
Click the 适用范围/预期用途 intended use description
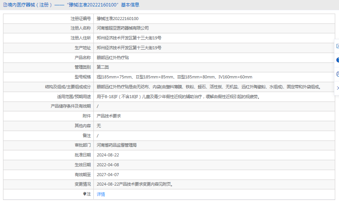[178, 97]
